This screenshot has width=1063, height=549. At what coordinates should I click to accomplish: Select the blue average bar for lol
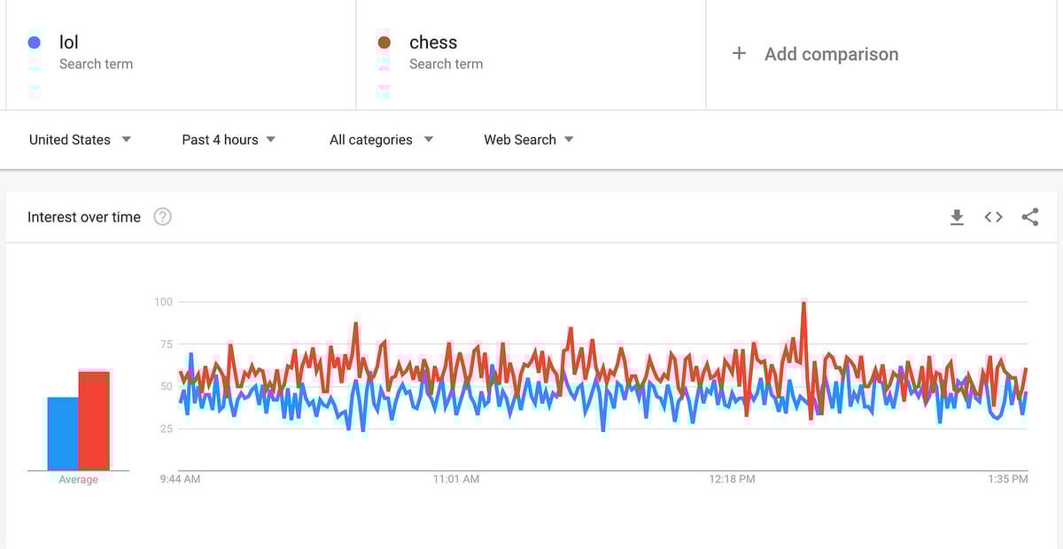point(63,434)
